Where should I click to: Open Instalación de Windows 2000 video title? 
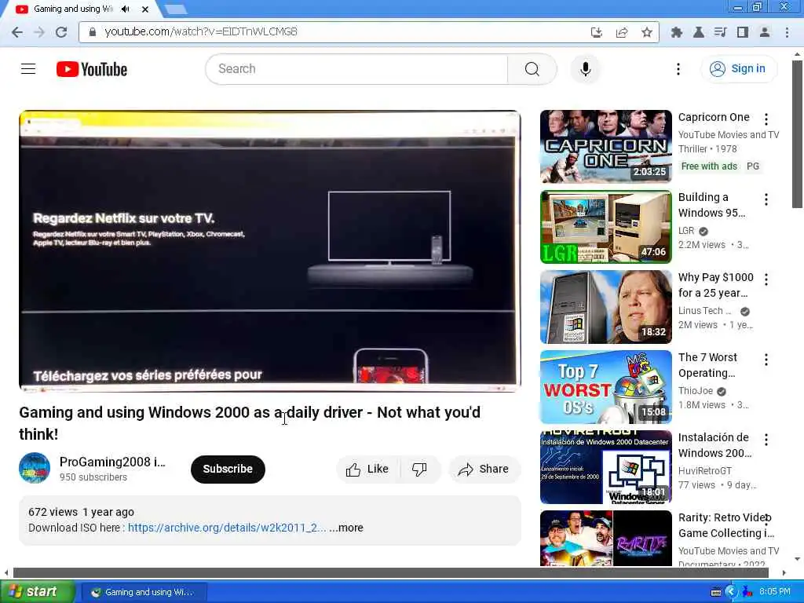tap(714, 445)
